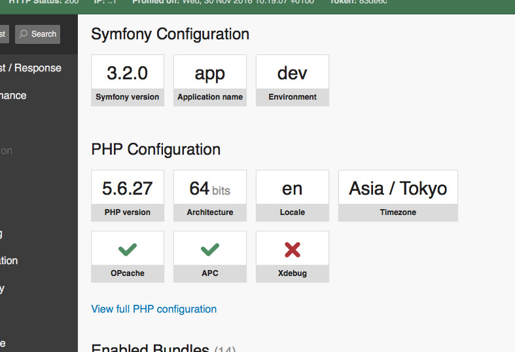Click the APC label

[x=210, y=273]
